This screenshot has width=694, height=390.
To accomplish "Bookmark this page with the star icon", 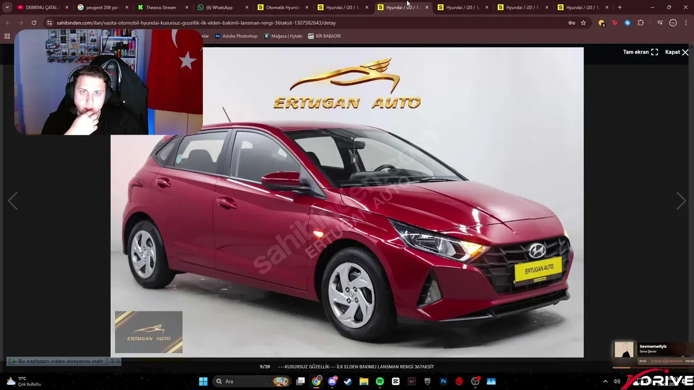I will tap(583, 23).
